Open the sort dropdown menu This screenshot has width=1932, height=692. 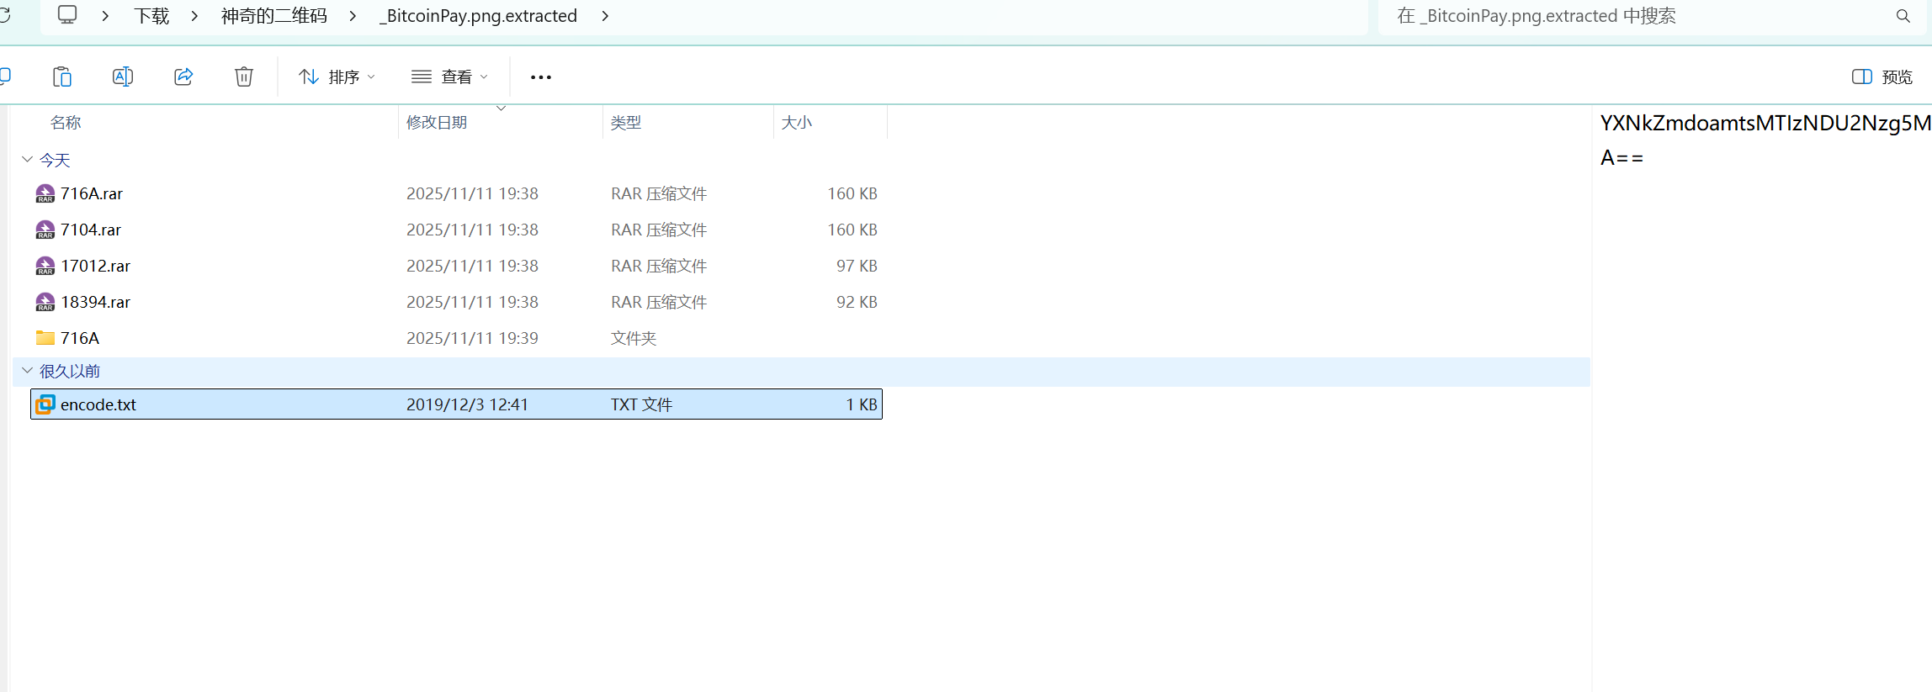click(x=337, y=77)
